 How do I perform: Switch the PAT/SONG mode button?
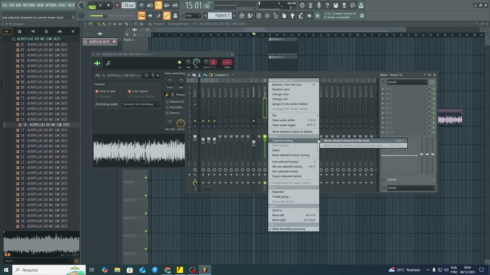tap(92, 5)
